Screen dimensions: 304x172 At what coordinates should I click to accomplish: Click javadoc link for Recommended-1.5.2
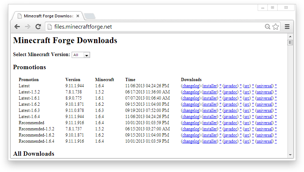coord(231,129)
